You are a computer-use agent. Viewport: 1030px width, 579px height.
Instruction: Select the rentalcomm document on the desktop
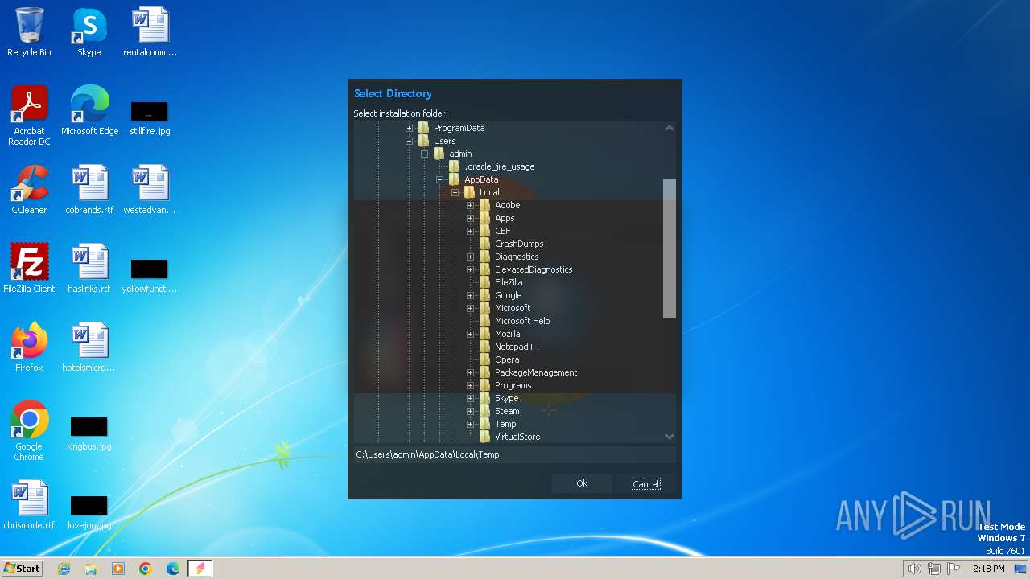[150, 32]
